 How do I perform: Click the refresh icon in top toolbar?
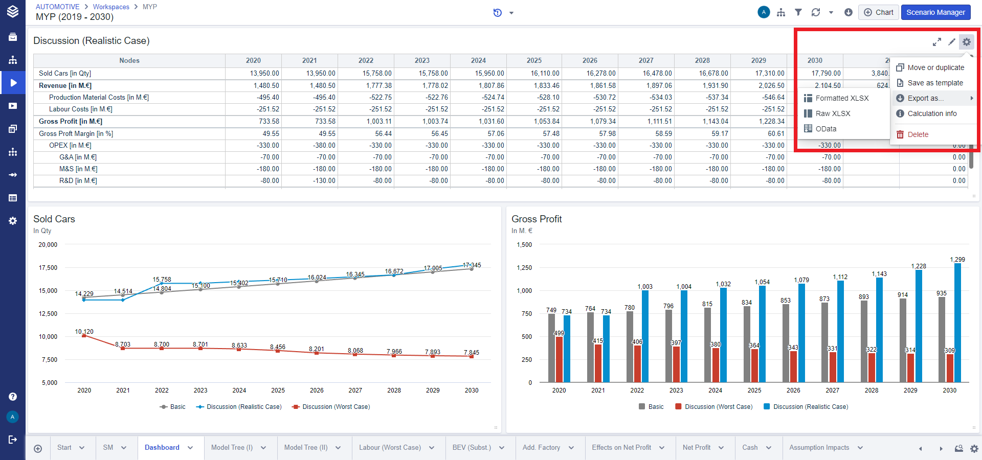pos(816,12)
